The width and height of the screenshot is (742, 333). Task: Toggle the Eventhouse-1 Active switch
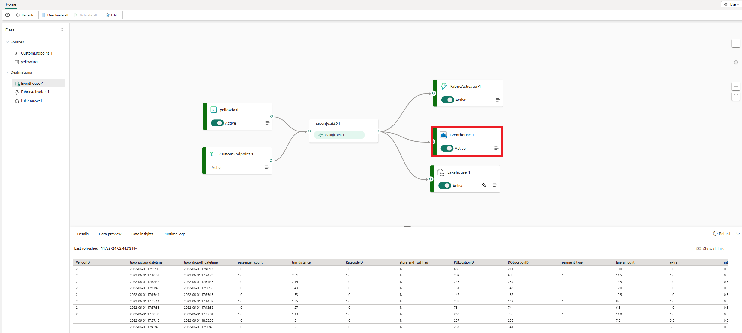447,148
